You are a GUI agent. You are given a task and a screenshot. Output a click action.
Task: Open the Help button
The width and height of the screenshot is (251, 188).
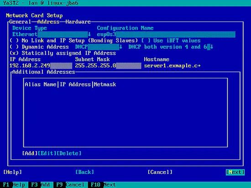12,172
